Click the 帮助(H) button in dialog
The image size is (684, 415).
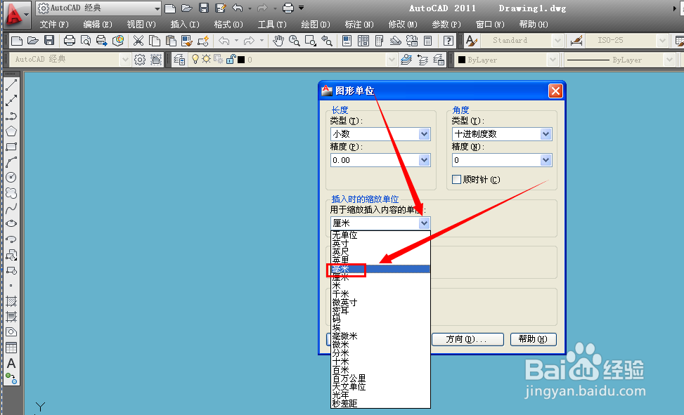(x=533, y=339)
